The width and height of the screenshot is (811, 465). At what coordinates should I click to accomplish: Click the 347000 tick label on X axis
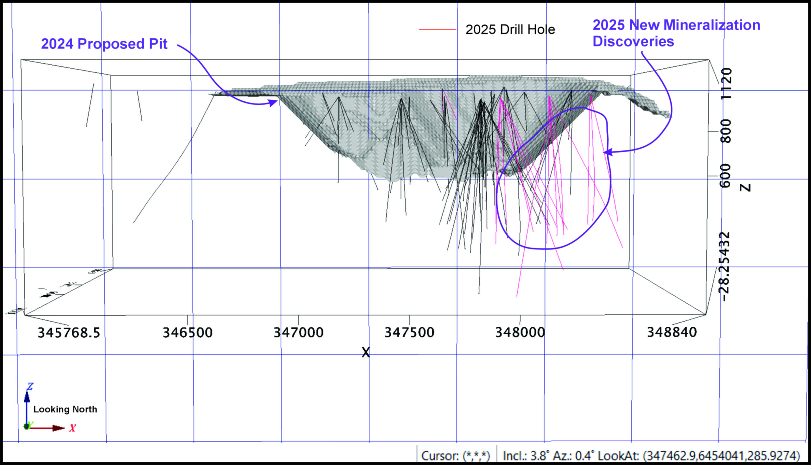pyautogui.click(x=298, y=332)
